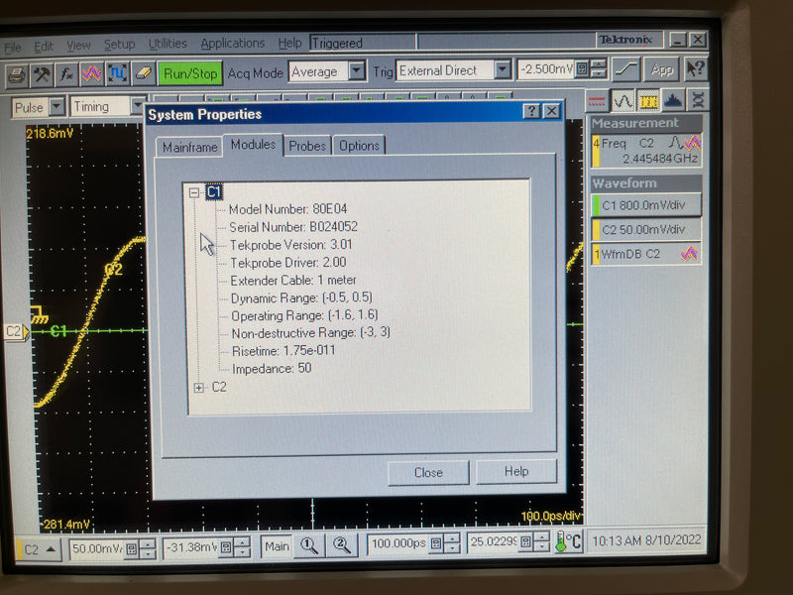Open the Utilities menu
The image size is (793, 595).
point(168,44)
